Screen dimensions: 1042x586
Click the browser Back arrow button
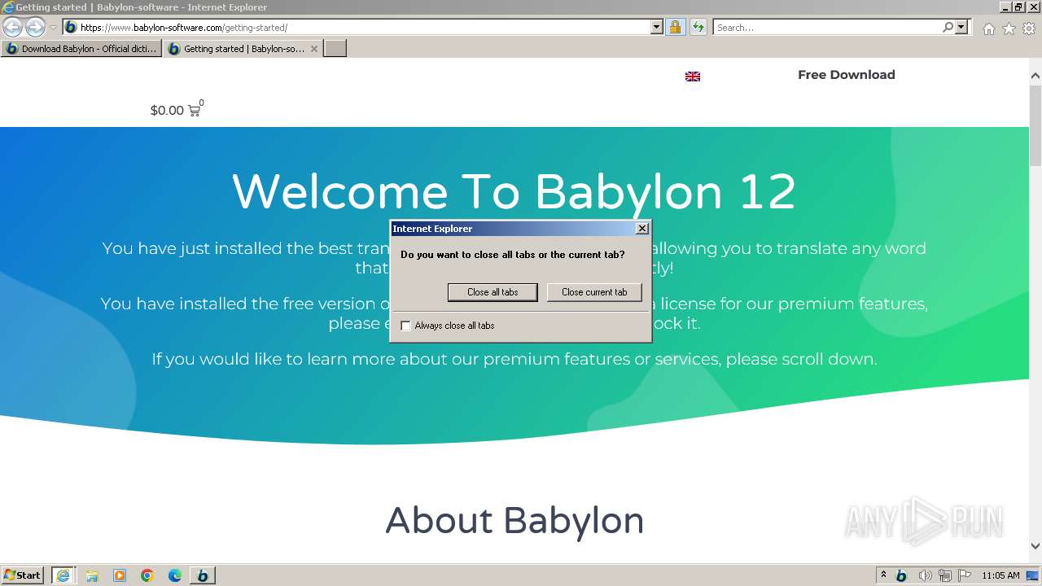[12, 27]
